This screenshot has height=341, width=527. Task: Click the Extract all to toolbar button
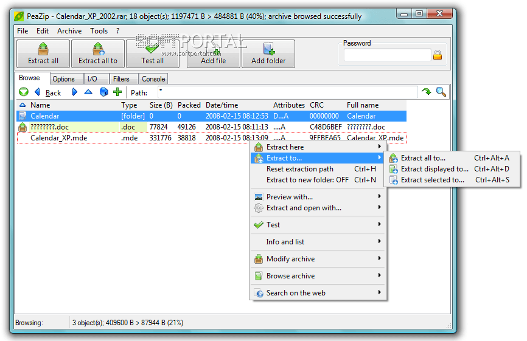(x=98, y=53)
